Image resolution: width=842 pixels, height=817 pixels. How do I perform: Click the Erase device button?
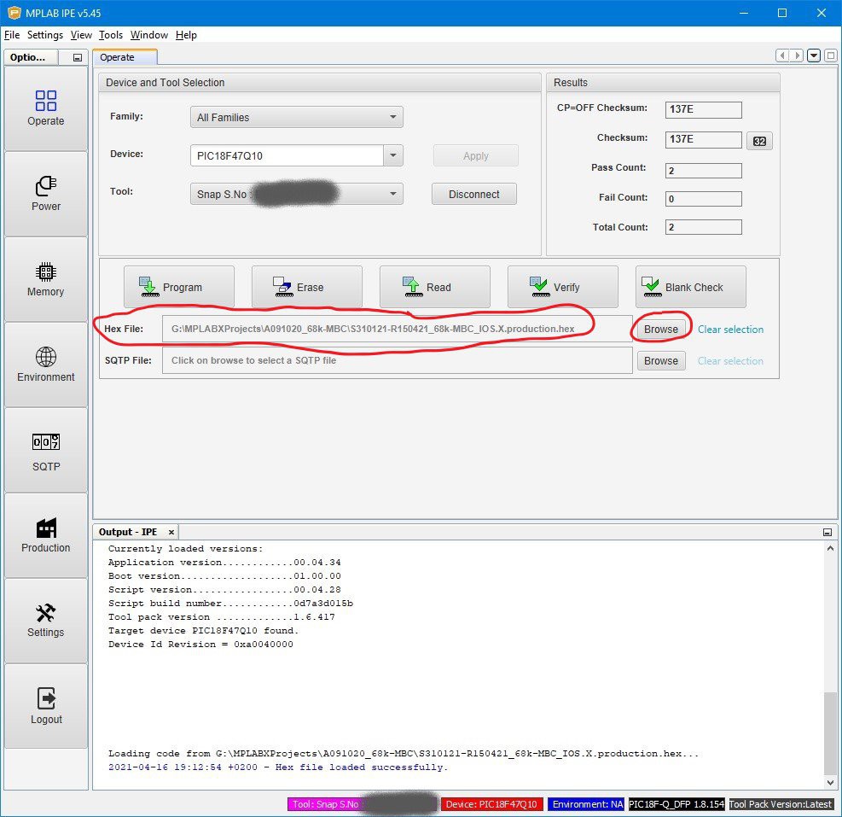(306, 287)
